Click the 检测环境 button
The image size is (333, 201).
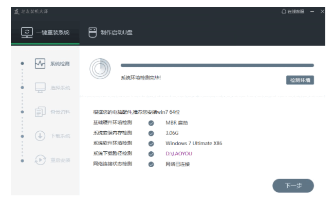coord(300,81)
